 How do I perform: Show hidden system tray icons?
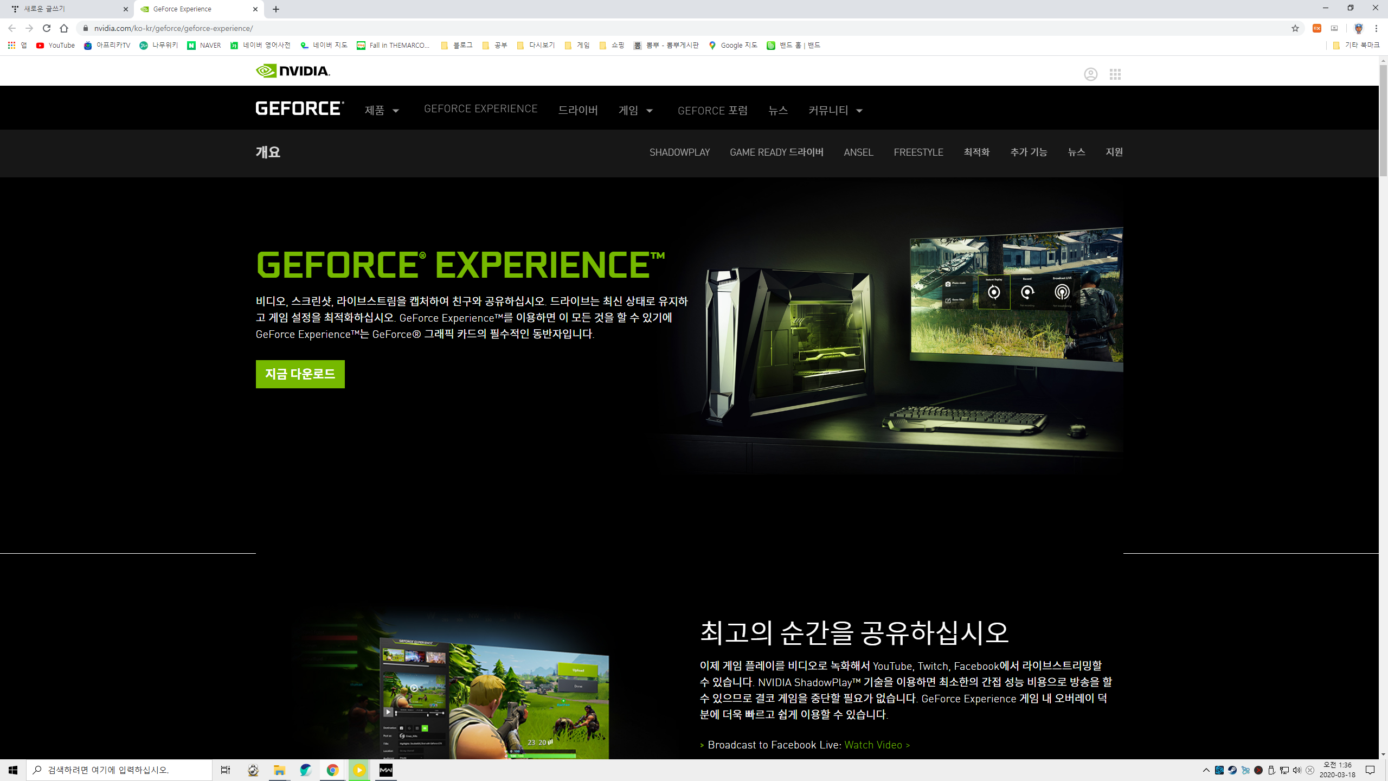tap(1206, 770)
